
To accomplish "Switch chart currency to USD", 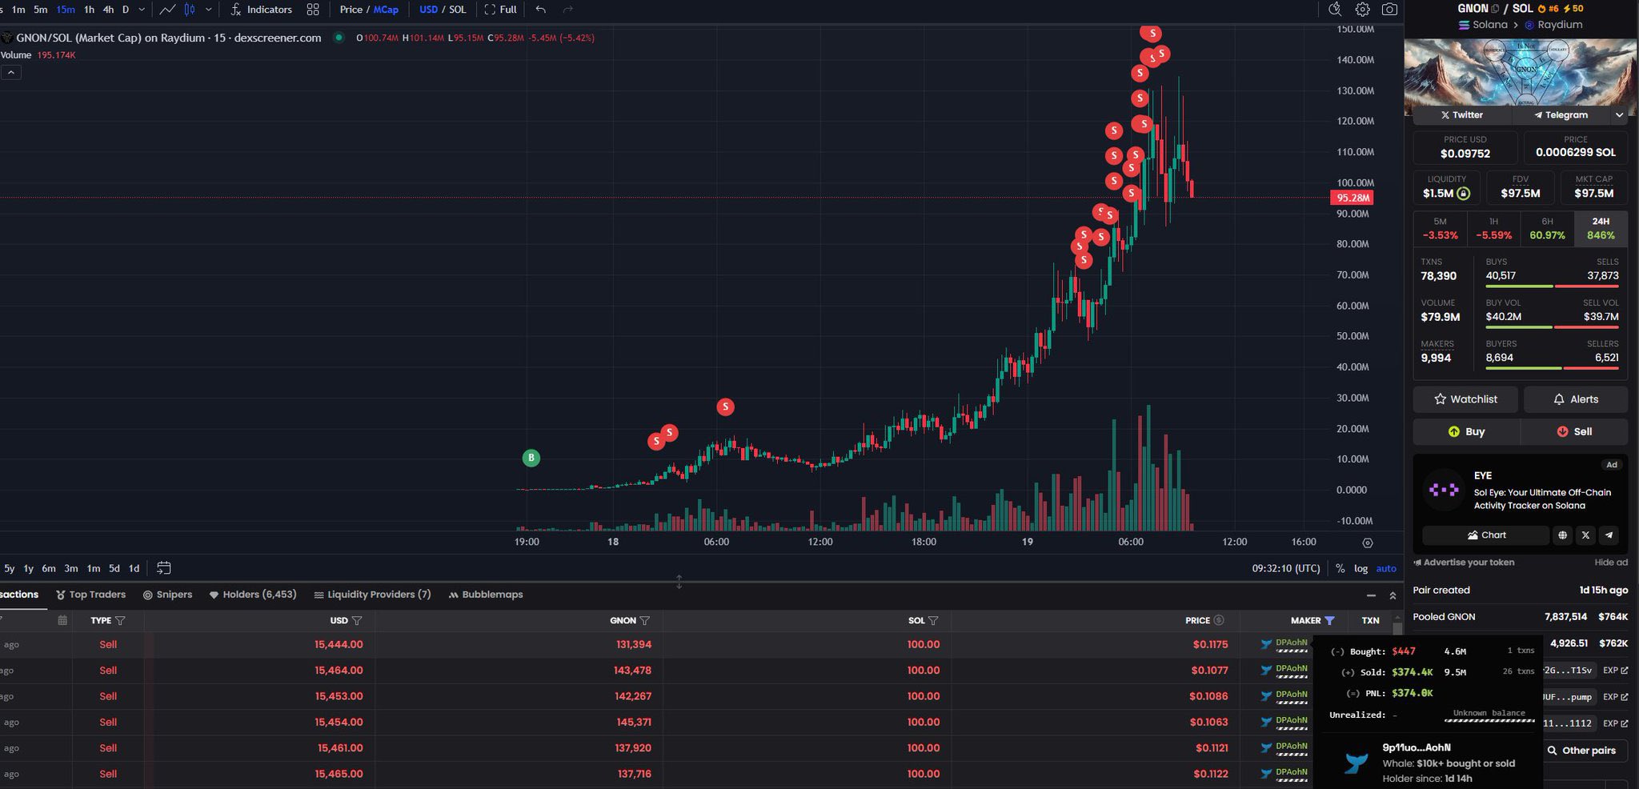I will (x=429, y=10).
